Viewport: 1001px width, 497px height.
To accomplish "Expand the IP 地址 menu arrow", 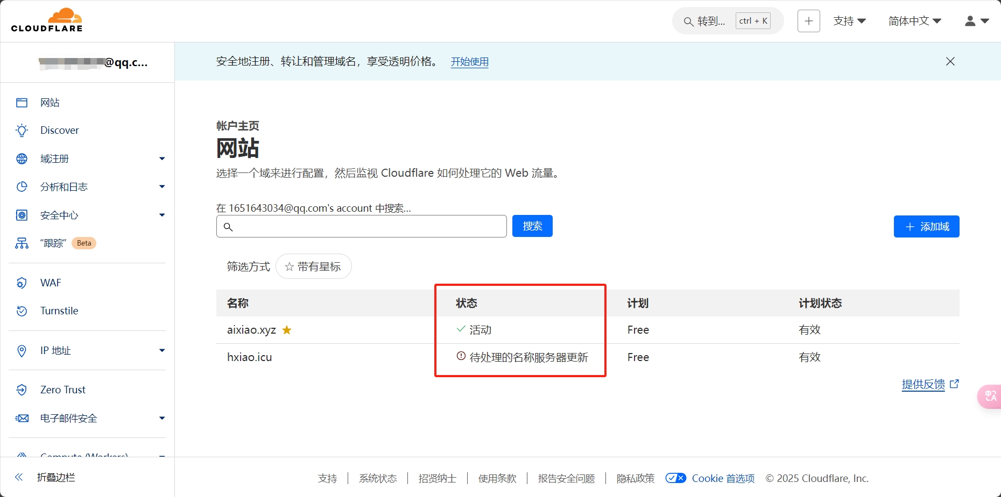I will point(162,350).
